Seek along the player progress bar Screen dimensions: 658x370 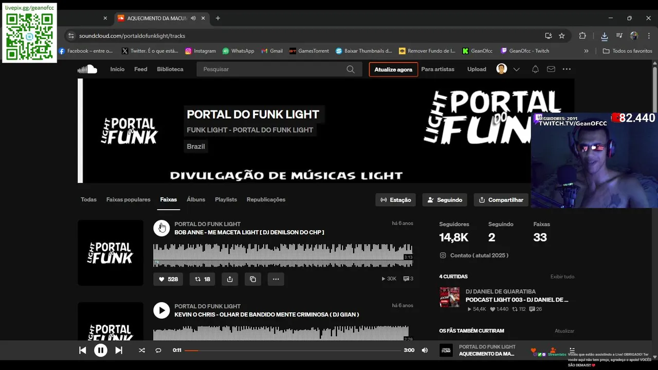pyautogui.click(x=293, y=350)
